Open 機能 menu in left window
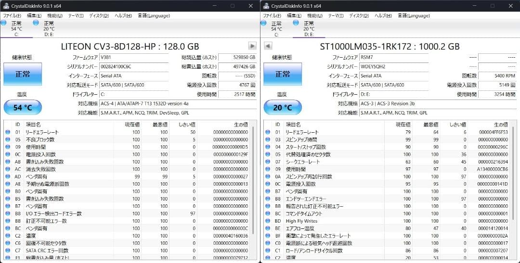The width and height of the screenshot is (520, 263). (55, 15)
